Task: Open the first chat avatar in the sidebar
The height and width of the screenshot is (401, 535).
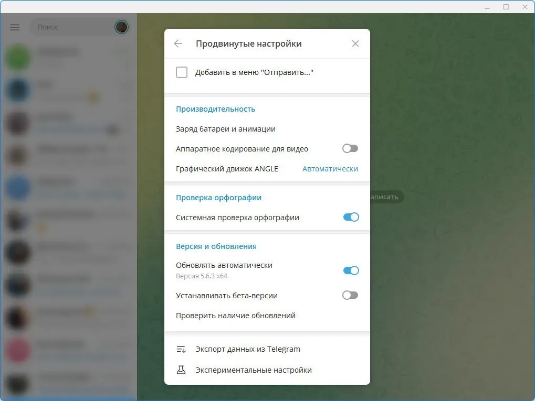Action: (x=17, y=56)
